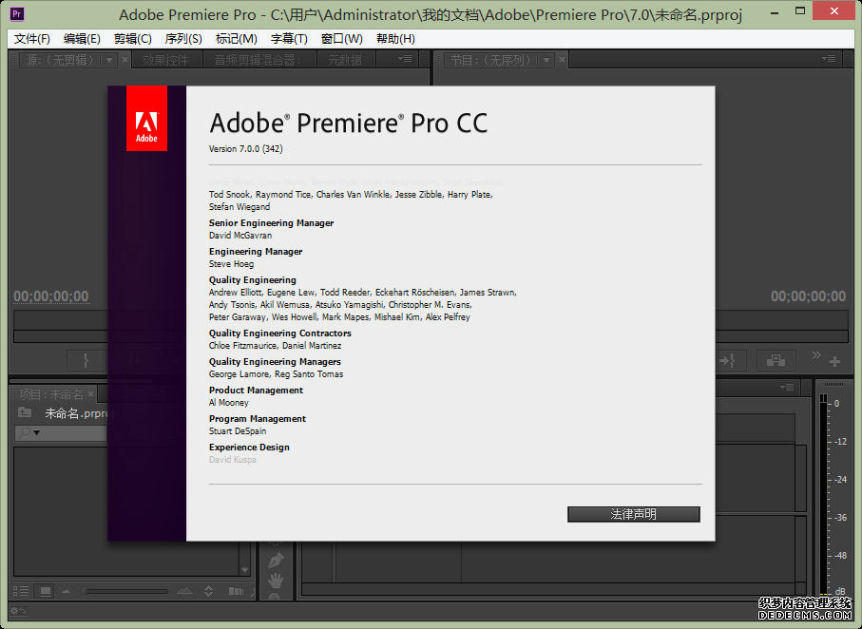Viewport: 862px width, 629px height.
Task: Go up one folder level in Project panel
Action: [x=25, y=412]
